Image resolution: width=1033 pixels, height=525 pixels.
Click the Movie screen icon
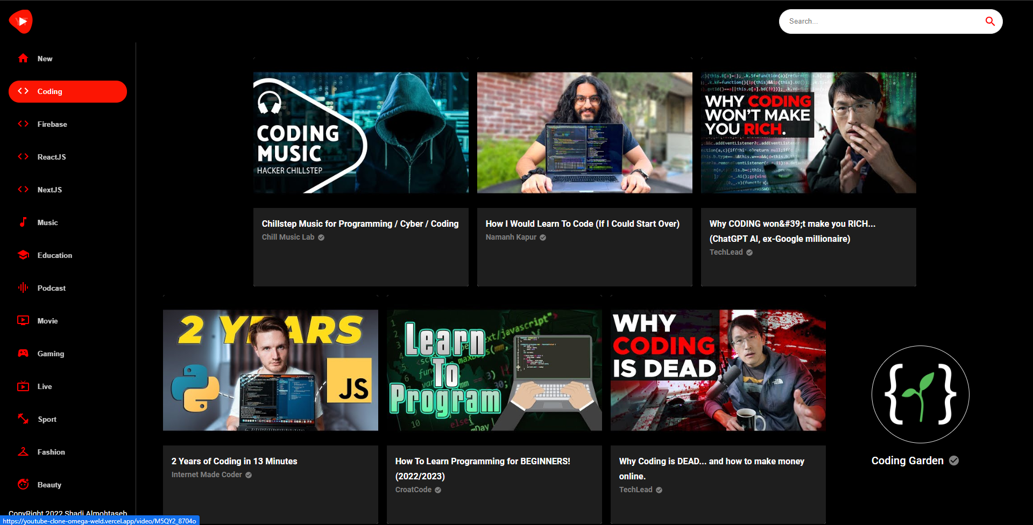point(23,321)
